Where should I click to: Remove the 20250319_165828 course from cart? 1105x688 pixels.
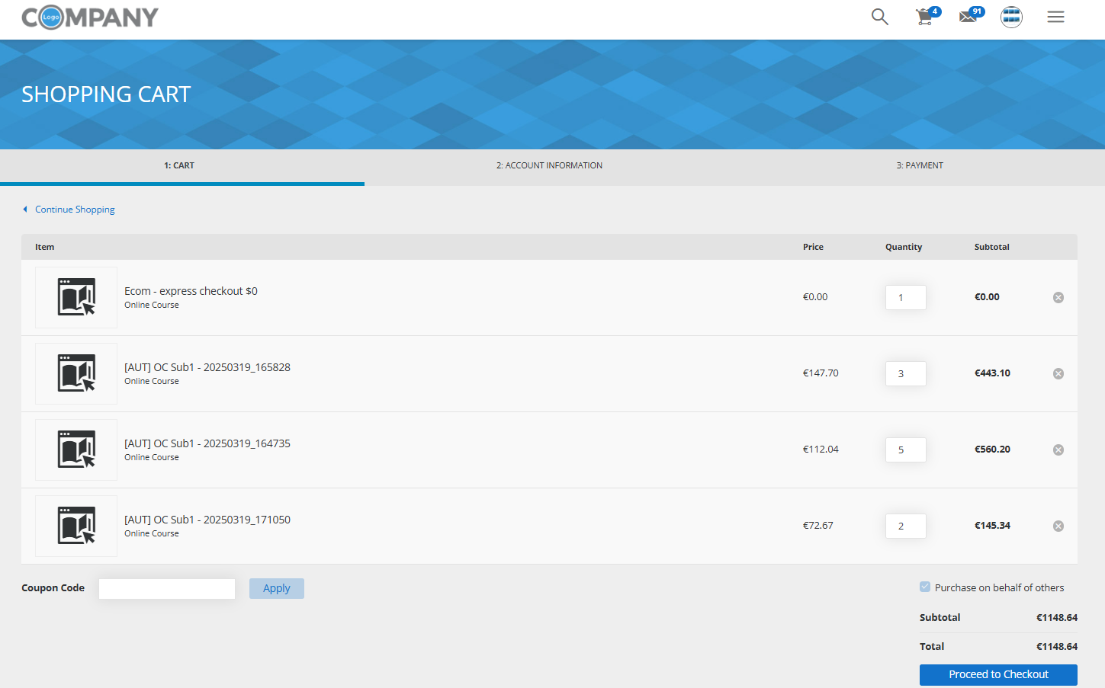tap(1058, 374)
